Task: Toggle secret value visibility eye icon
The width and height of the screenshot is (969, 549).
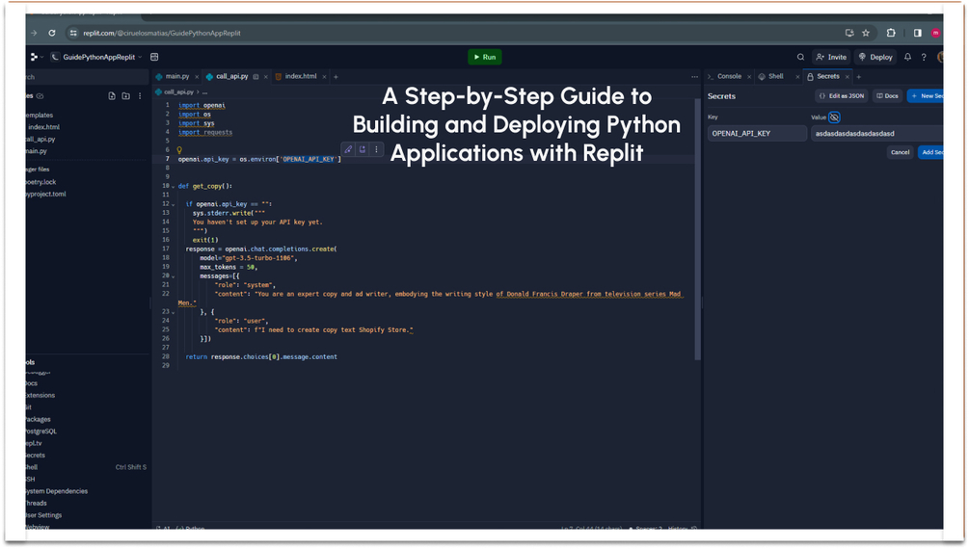Action: [x=834, y=118]
